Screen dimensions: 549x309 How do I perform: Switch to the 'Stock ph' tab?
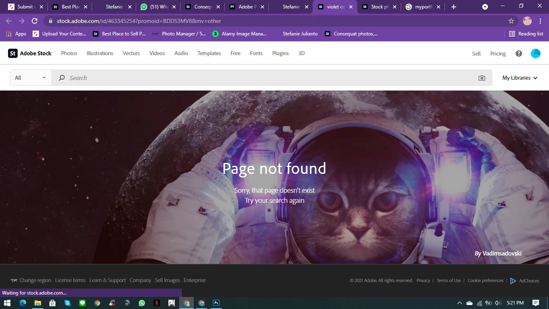(379, 7)
